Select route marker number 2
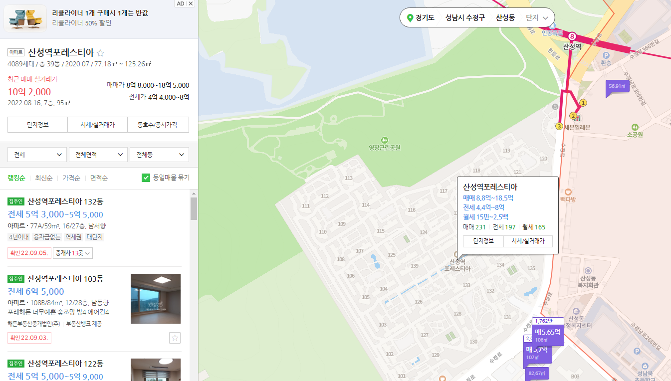 coord(573,116)
